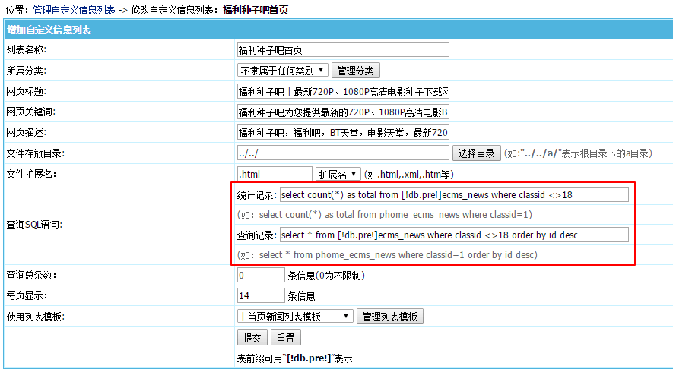
Task: Open the 扩展名 dropdown list
Action: 338,174
